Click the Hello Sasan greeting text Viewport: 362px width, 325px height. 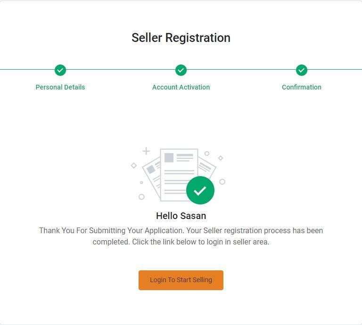(x=181, y=216)
